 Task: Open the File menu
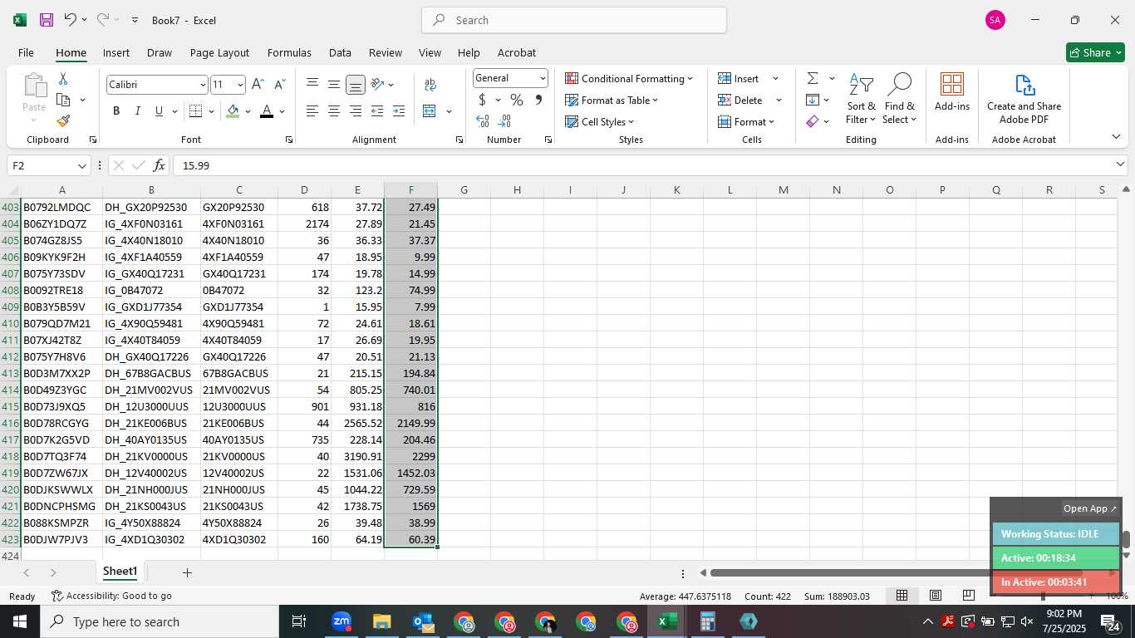(x=26, y=52)
